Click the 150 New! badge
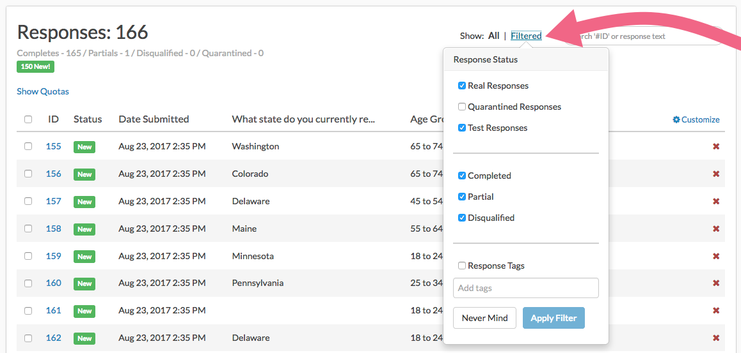741x353 pixels. (36, 66)
